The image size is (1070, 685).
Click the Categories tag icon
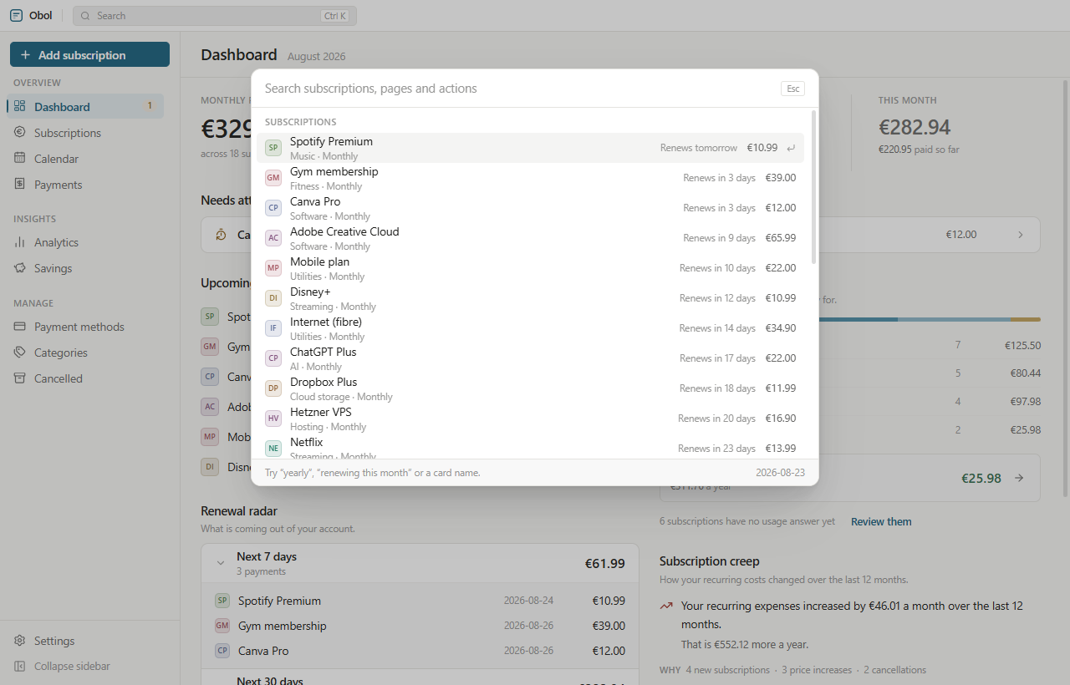tap(19, 352)
